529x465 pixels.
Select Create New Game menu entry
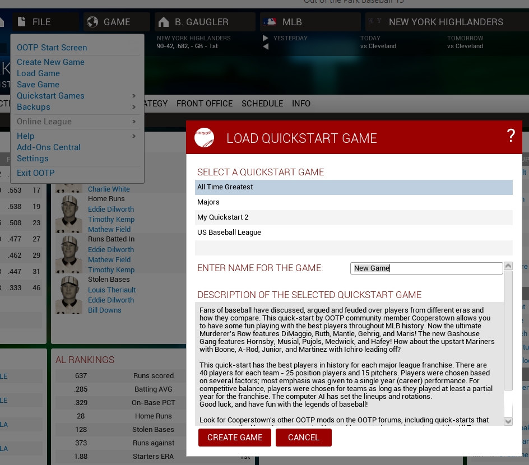[x=50, y=62]
